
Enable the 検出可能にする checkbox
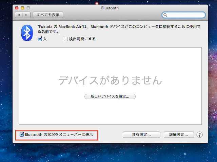coord(66,39)
